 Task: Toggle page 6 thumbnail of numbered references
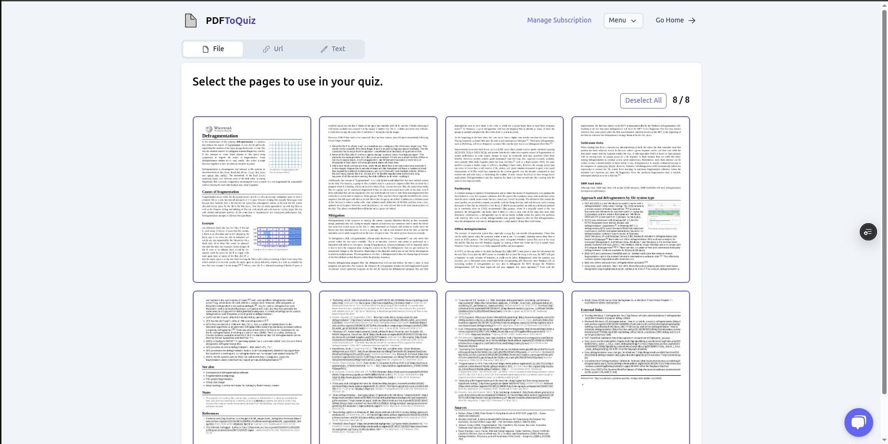(x=378, y=368)
